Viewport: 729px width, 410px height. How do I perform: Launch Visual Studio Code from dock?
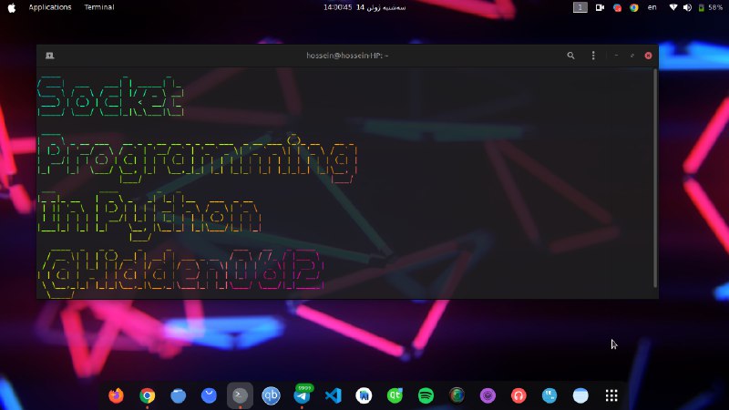(333, 395)
